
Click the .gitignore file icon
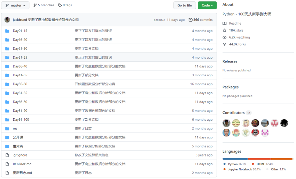[7, 155]
